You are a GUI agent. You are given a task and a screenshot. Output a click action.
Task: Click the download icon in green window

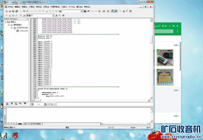pos(177,31)
